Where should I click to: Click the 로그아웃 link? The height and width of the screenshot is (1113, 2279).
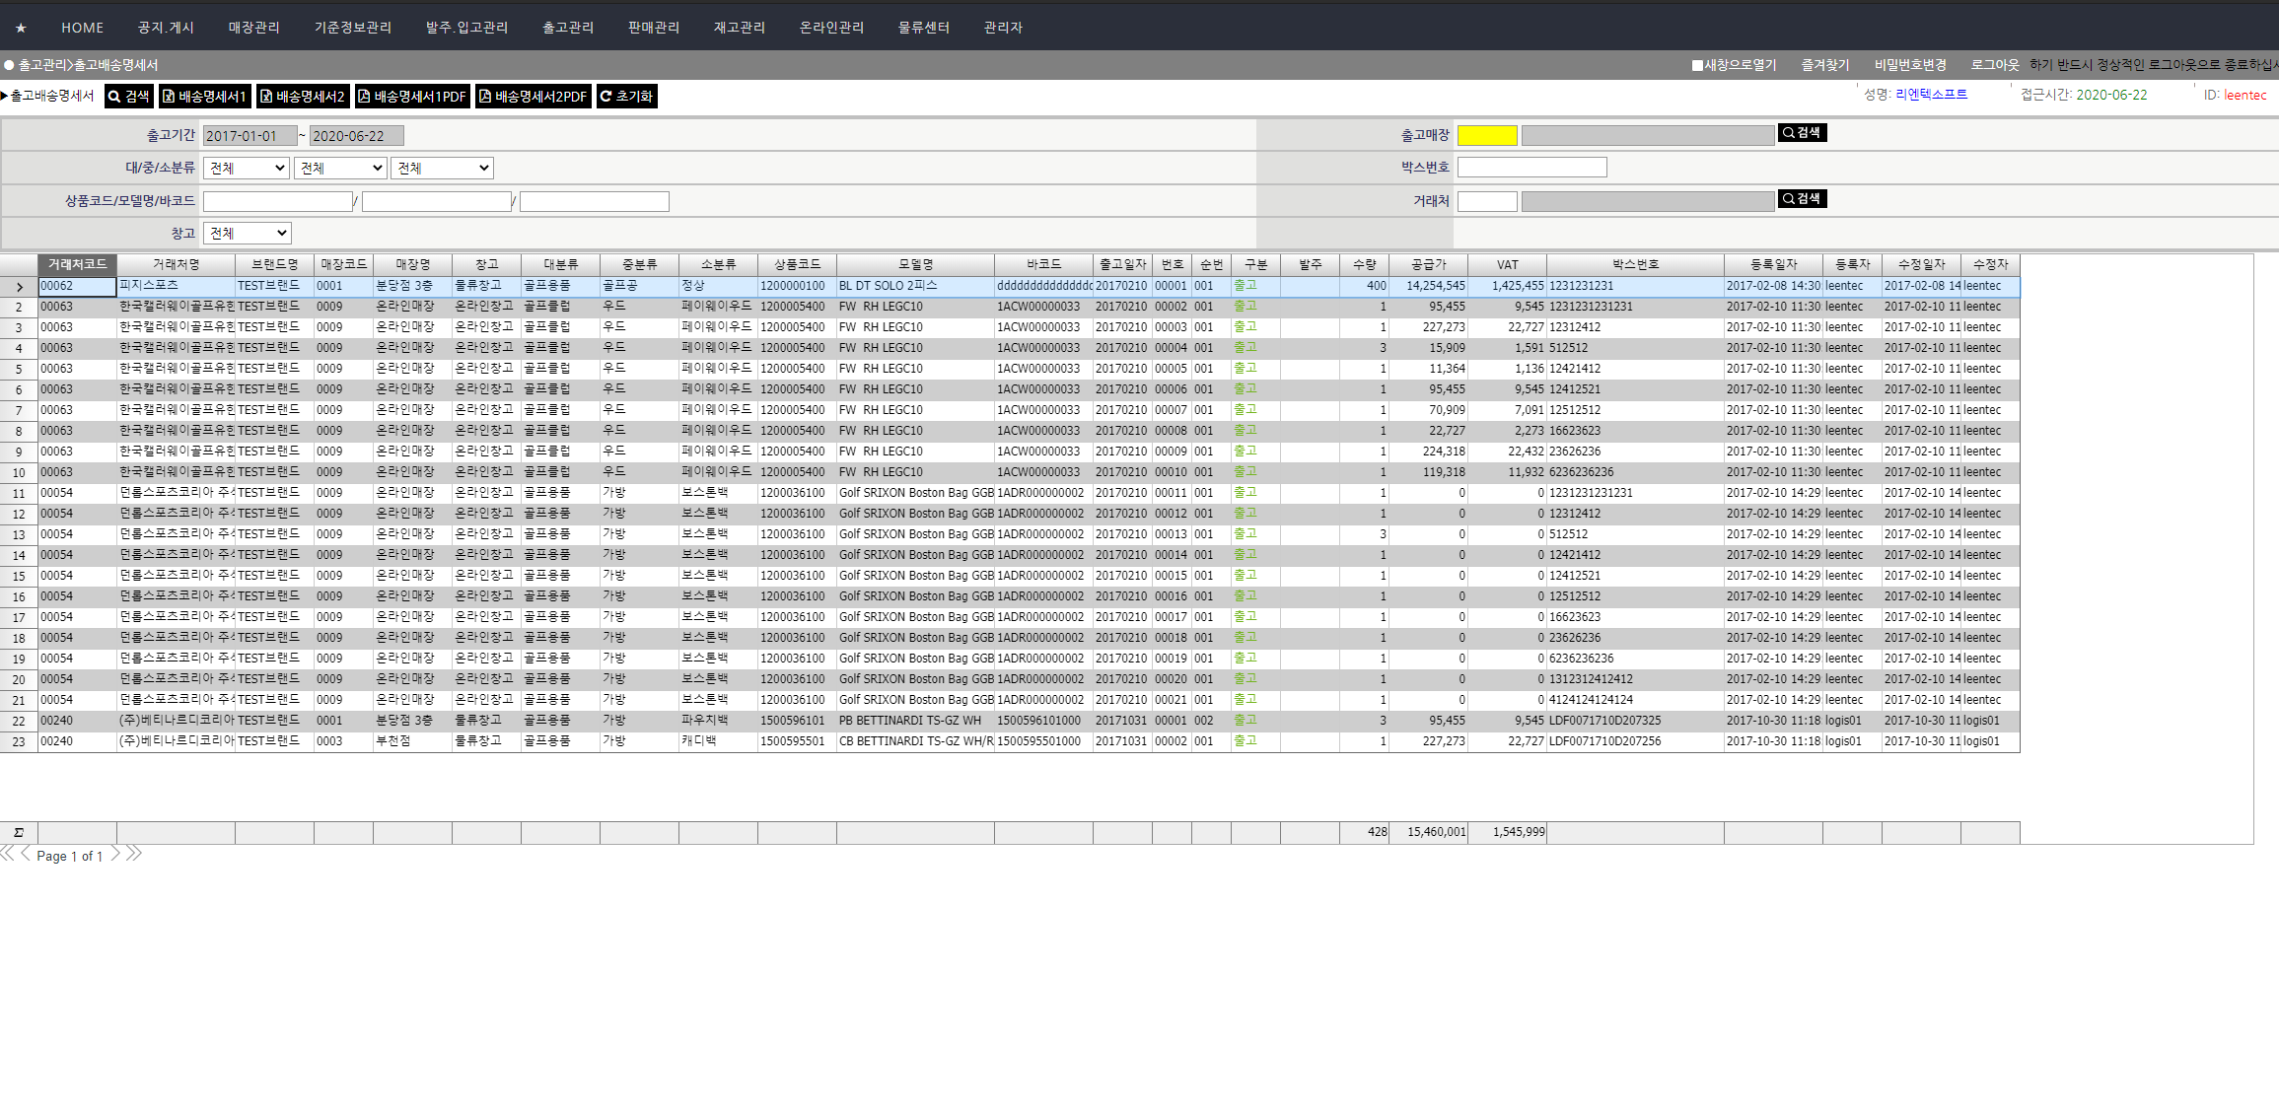click(x=1994, y=65)
